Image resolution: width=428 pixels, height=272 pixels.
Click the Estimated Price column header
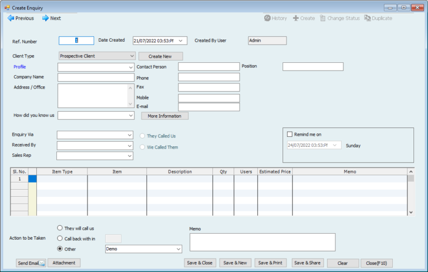click(275, 171)
